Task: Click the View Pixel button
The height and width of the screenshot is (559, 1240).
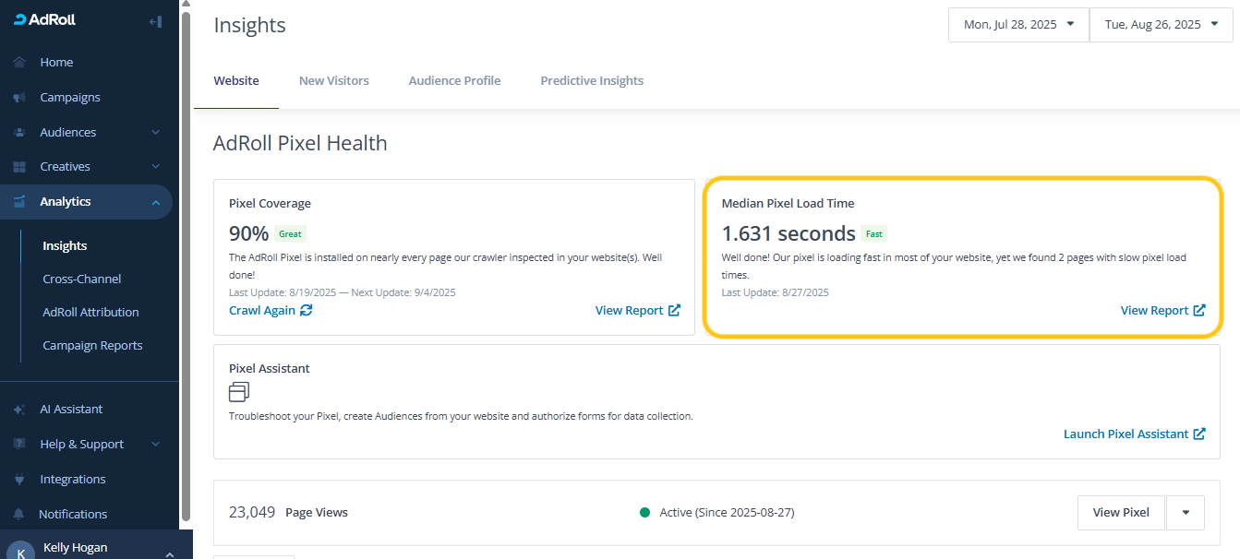Action: 1121,513
